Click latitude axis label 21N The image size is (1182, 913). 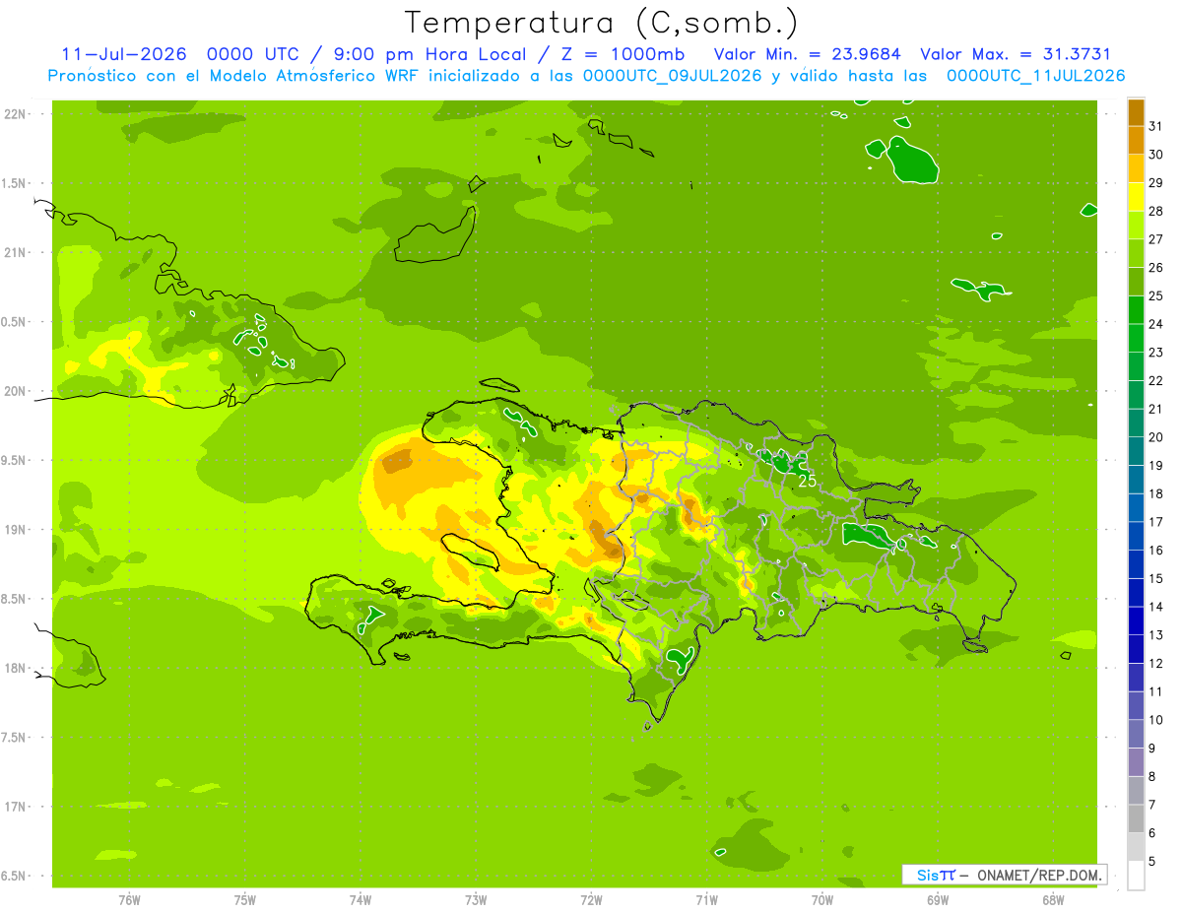click(x=16, y=253)
